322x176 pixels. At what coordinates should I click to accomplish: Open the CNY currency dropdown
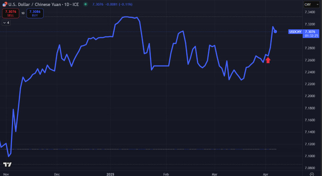click(311, 5)
